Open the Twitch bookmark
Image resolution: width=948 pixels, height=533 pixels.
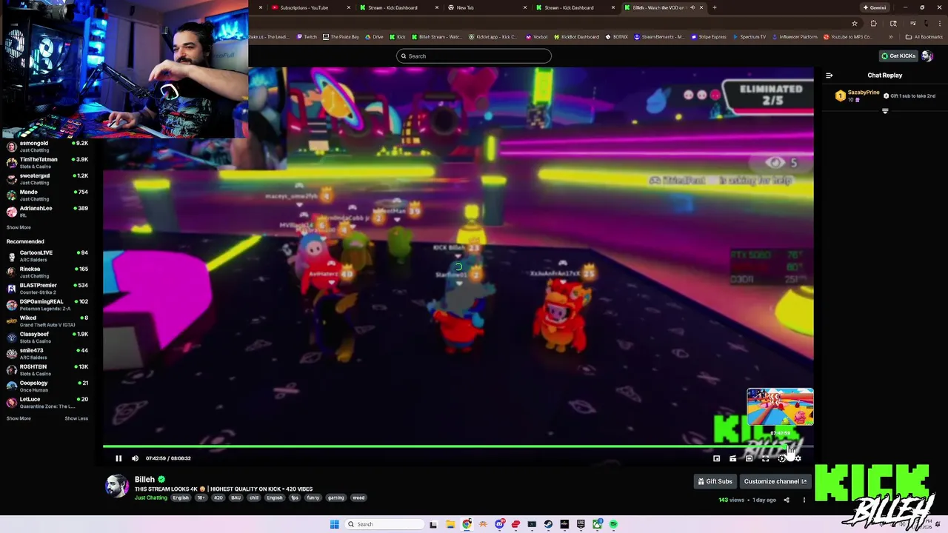307,36
